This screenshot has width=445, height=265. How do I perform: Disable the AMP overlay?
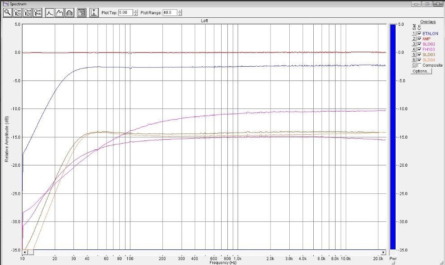tap(419, 39)
